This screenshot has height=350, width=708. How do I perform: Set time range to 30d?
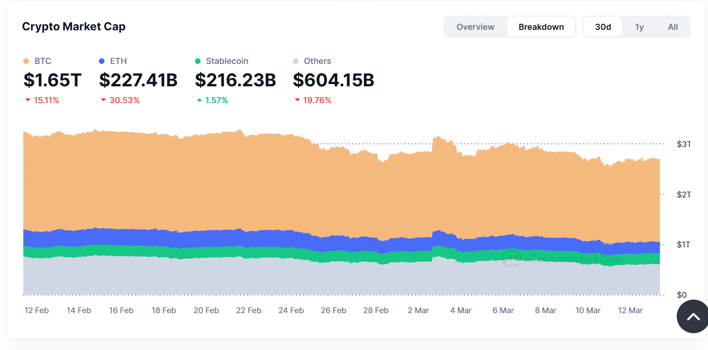coord(603,27)
